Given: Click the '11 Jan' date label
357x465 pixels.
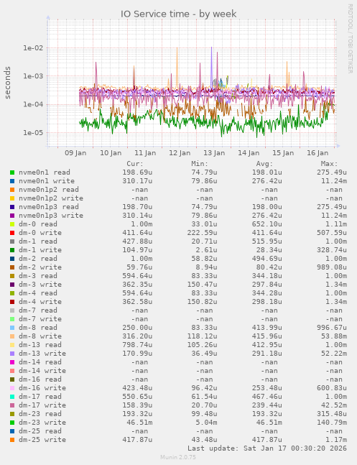Looking at the screenshot, I should click(145, 153).
